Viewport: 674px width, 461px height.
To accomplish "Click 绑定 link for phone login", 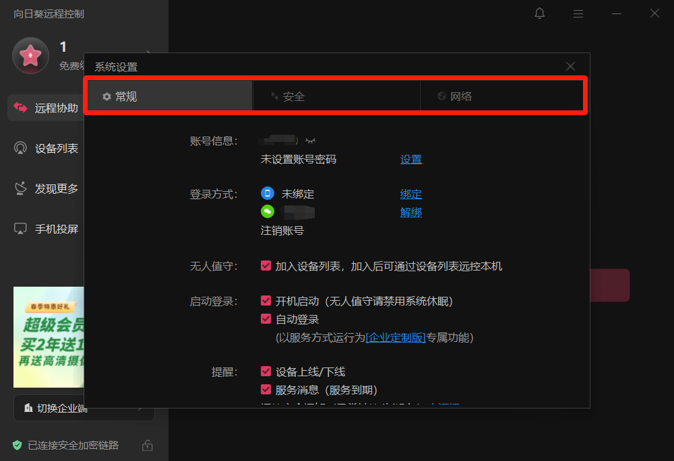I will tap(411, 194).
